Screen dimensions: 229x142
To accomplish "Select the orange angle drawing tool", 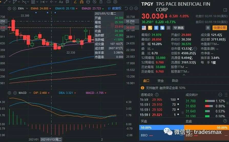I will click(x=75, y=2).
